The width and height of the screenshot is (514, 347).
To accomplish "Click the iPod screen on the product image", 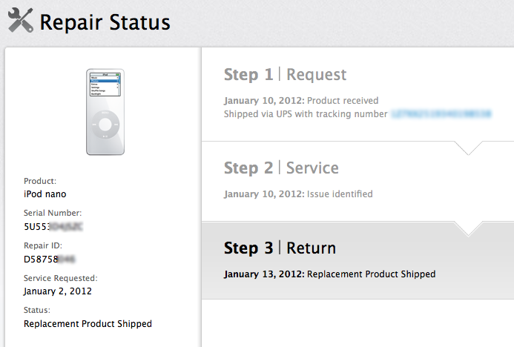I will coord(105,85).
